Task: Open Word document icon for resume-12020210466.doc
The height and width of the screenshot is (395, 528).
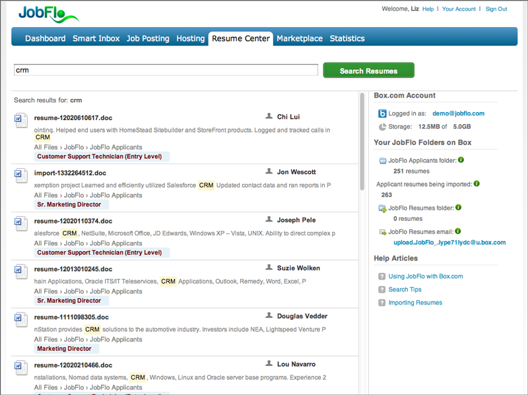Action: point(21,368)
